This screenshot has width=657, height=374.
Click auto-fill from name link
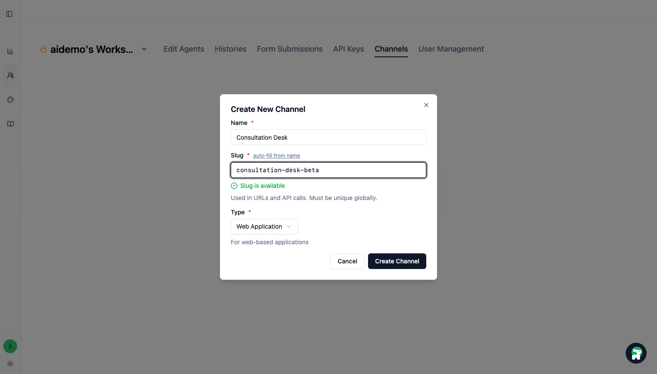point(276,155)
